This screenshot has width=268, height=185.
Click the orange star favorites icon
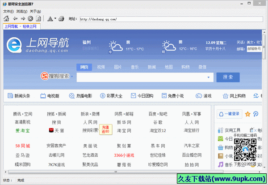click(x=247, y=114)
